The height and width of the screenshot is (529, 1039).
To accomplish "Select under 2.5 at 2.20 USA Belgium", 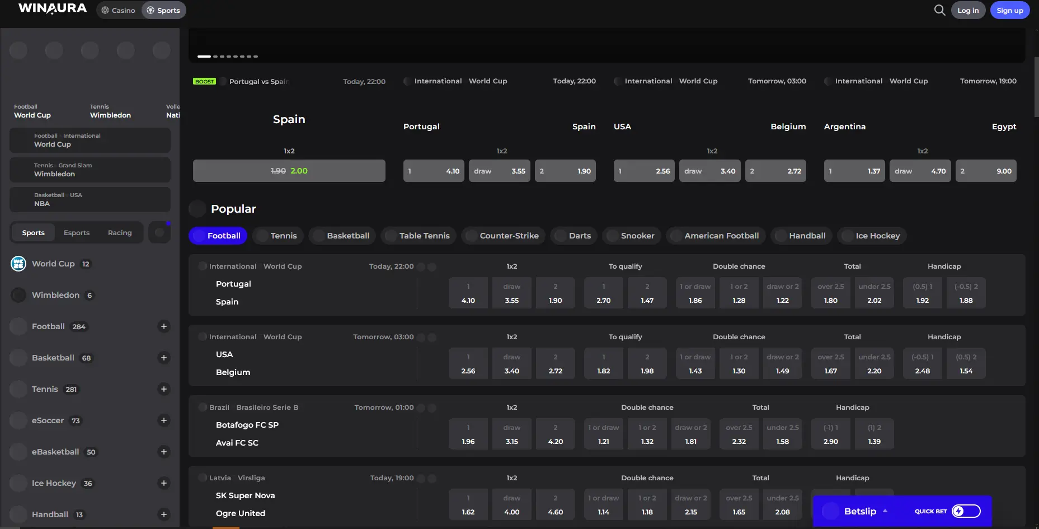I will (x=875, y=363).
